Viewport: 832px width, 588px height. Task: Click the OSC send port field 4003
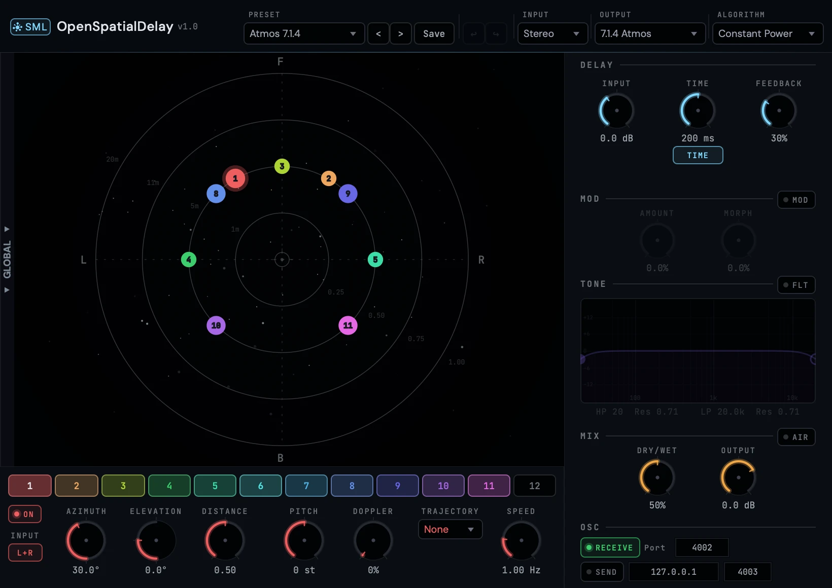[748, 572]
